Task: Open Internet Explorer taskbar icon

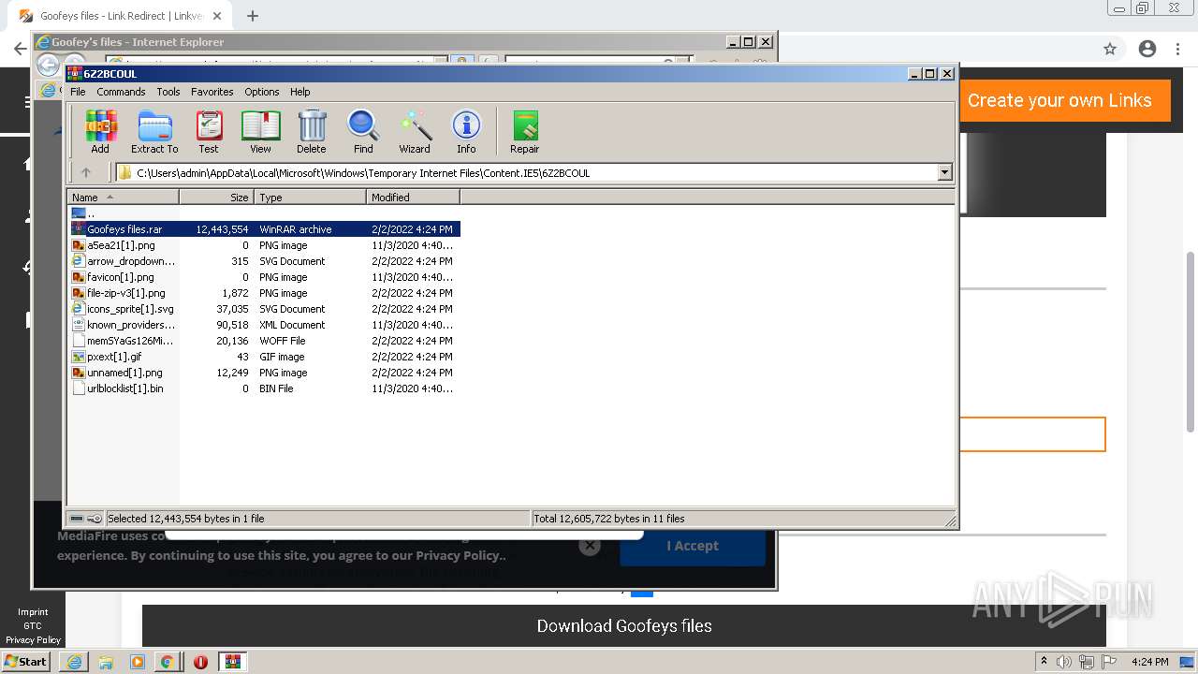Action: tap(74, 662)
